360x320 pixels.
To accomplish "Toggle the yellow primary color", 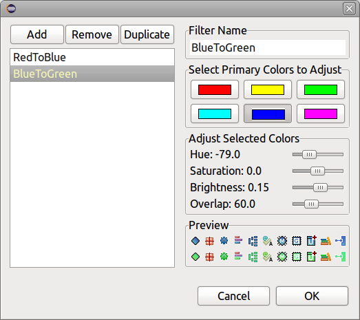I will [x=268, y=89].
